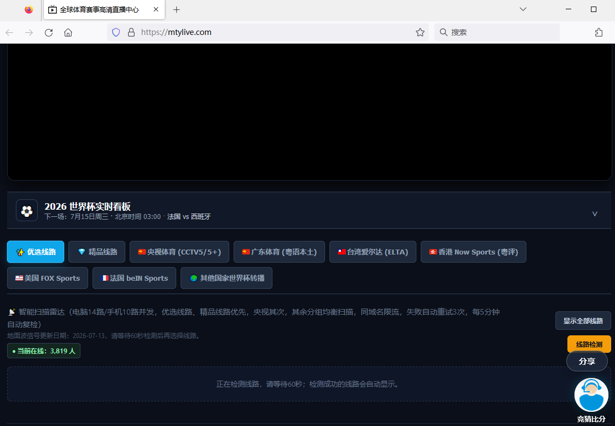Click the soccer ball icon
The image size is (615, 426).
[27, 210]
